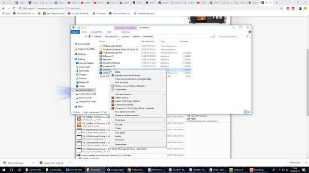Open the Windows Start menu
This screenshot has height=173, width=309.
(4, 170)
